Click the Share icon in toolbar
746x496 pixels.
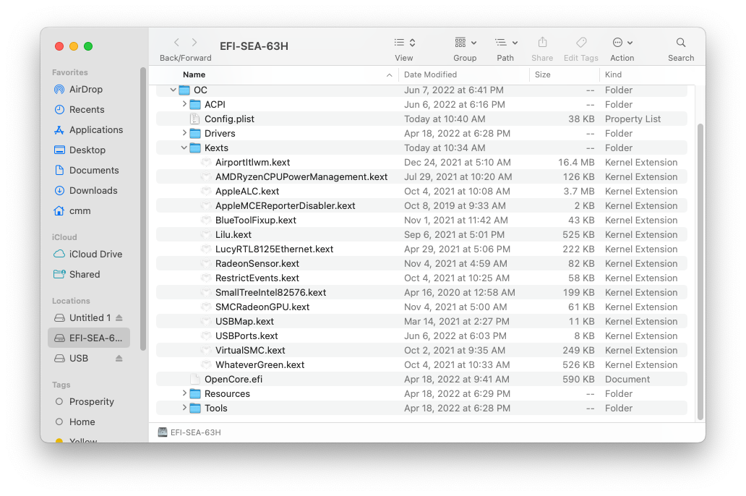tap(542, 43)
